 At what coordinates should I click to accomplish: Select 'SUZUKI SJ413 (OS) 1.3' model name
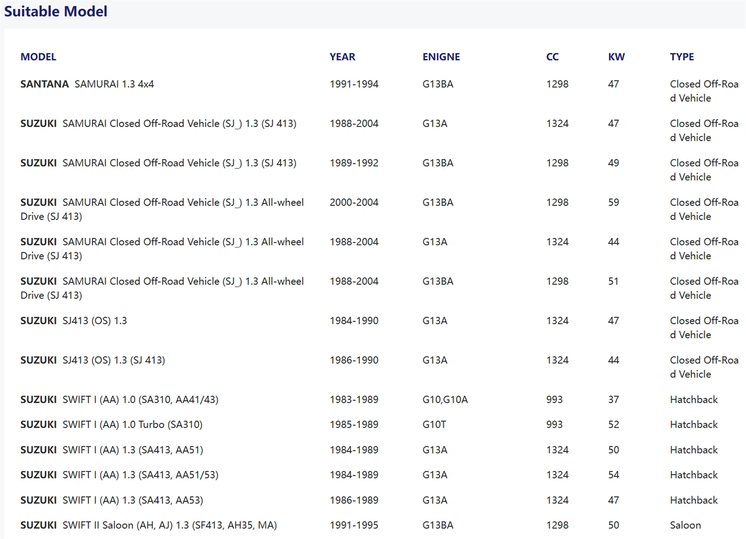(x=74, y=321)
